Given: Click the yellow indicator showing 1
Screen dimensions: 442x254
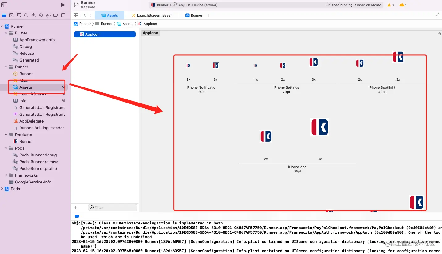Looking at the screenshot, I should [x=403, y=5].
